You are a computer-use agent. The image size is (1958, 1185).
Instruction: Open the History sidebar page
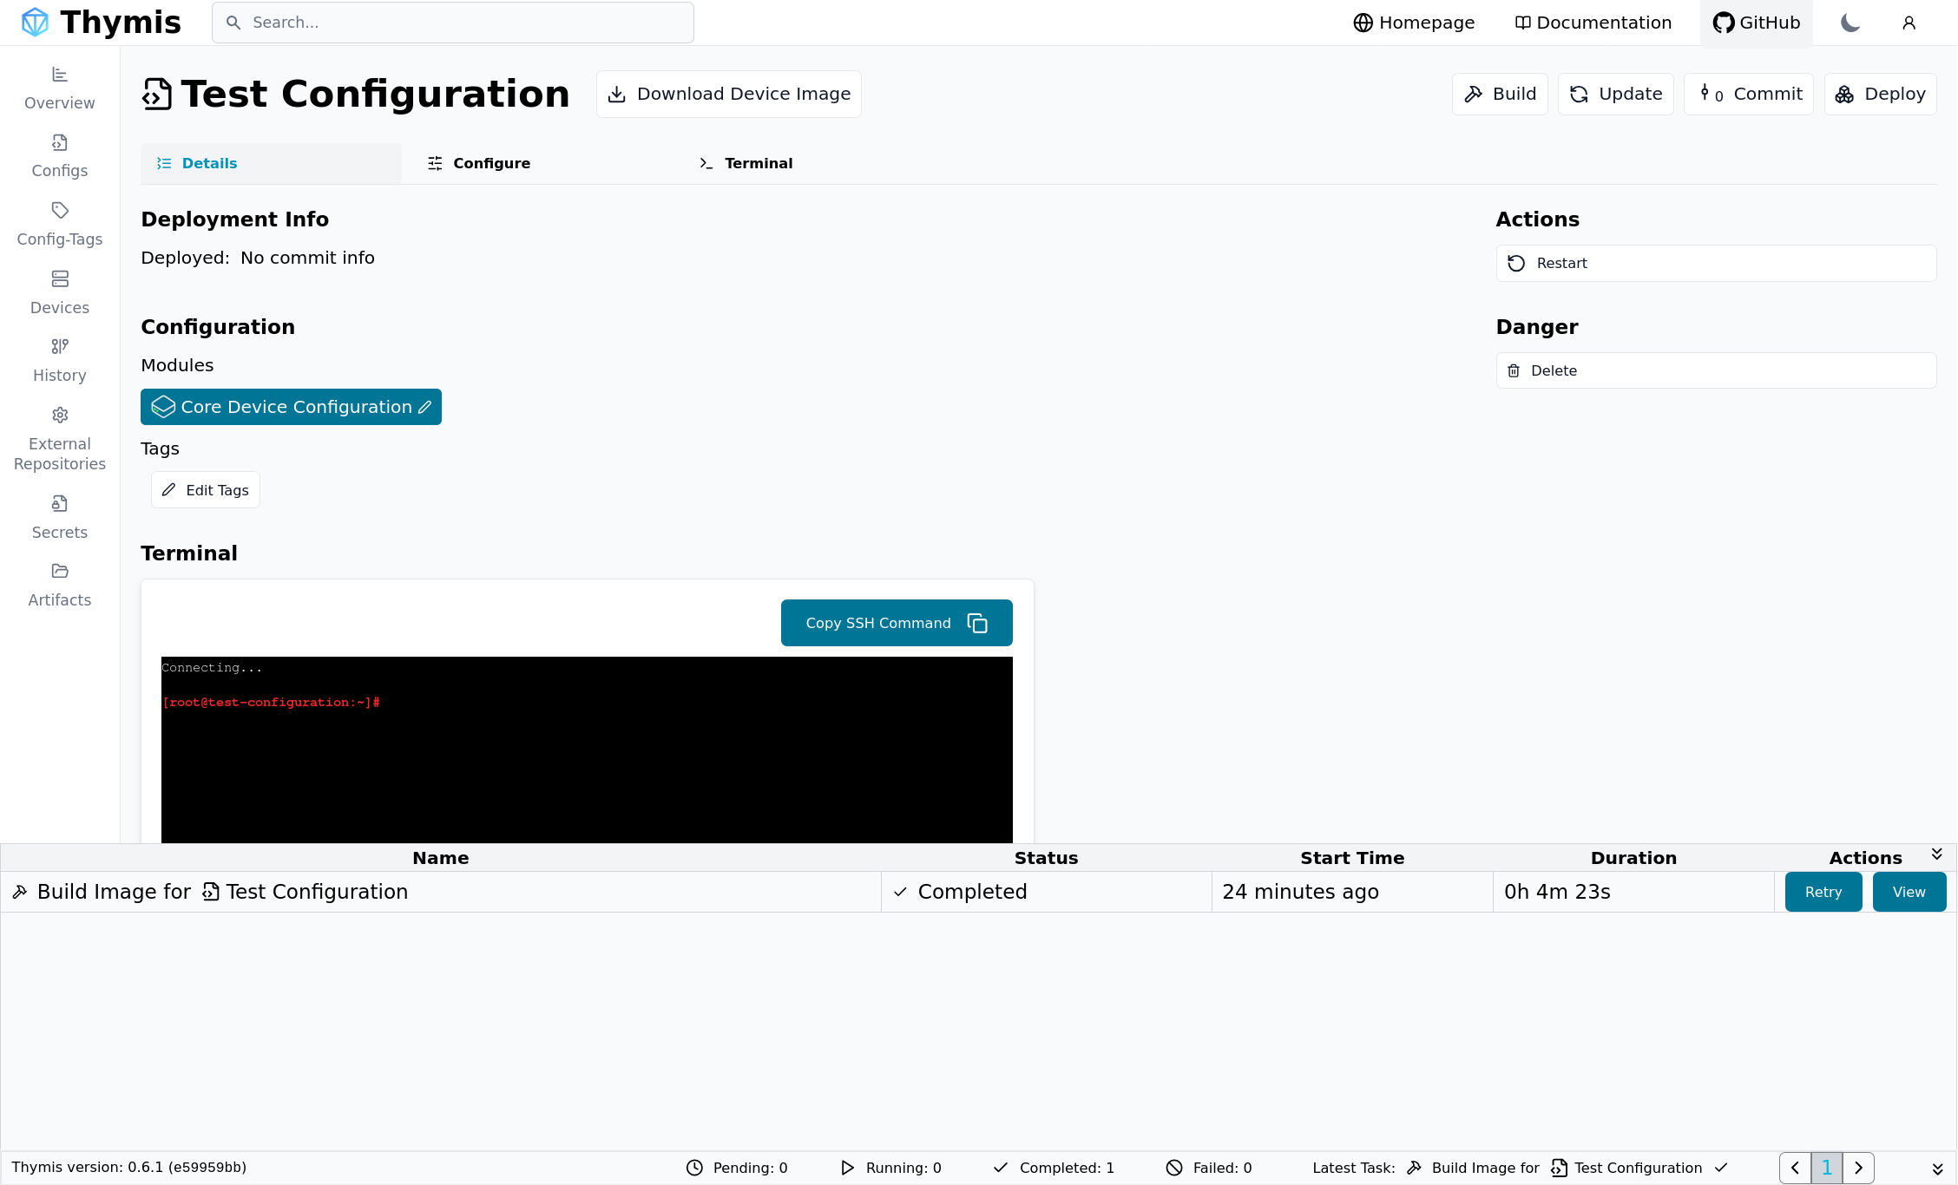(x=60, y=361)
